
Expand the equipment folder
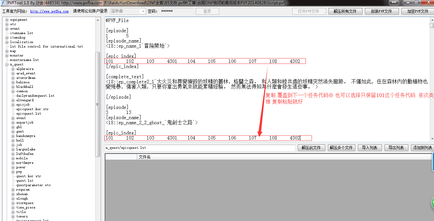[7, 20]
